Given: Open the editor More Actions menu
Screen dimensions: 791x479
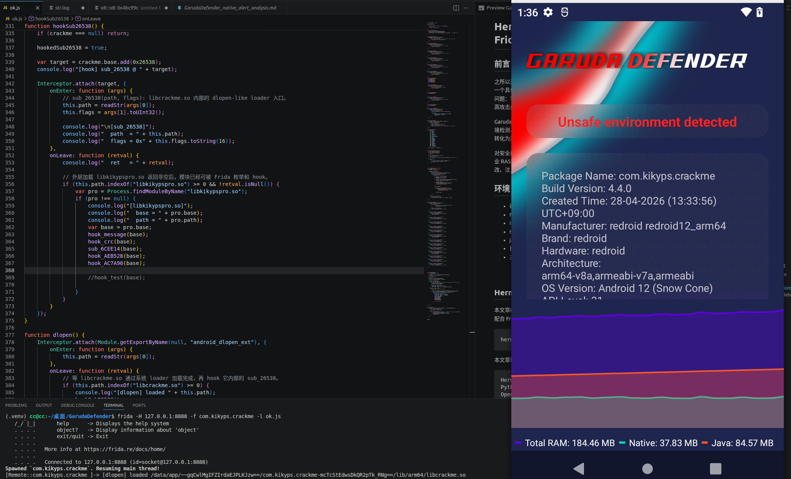Looking at the screenshot, I should tap(466, 8).
